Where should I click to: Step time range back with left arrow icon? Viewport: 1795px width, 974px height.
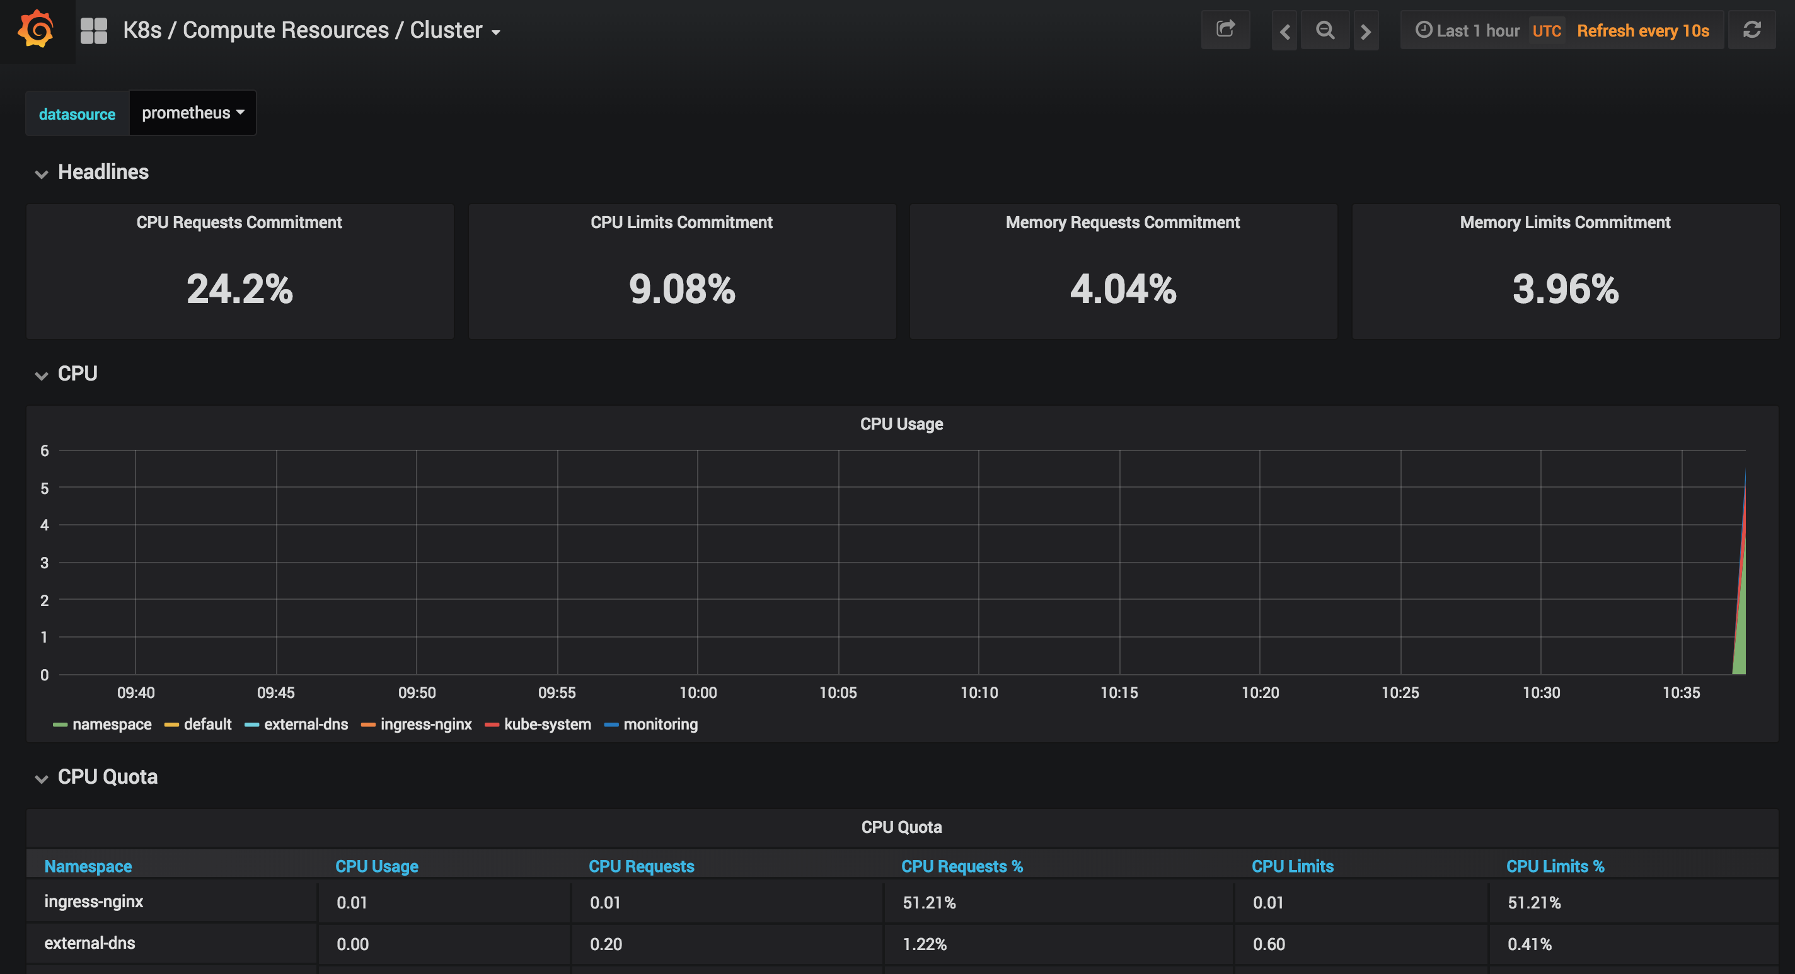coord(1284,31)
